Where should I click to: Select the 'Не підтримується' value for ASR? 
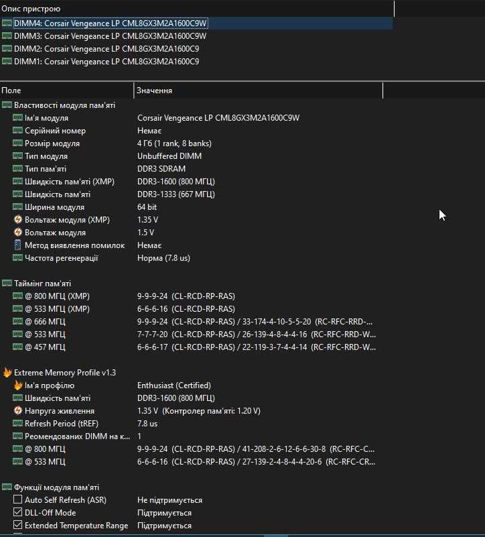tap(169, 500)
